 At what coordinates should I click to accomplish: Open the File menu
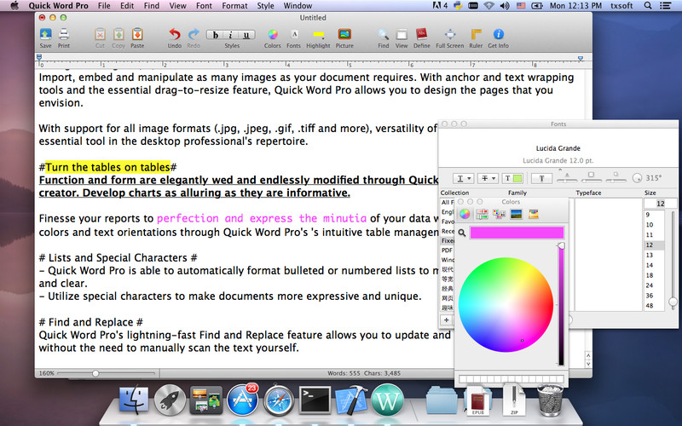pos(104,6)
